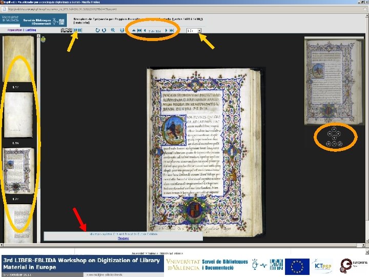Image resolution: width=369 pixels, height=277 pixels.
Task: Zoom out with the minus button
Action: (x=334, y=144)
